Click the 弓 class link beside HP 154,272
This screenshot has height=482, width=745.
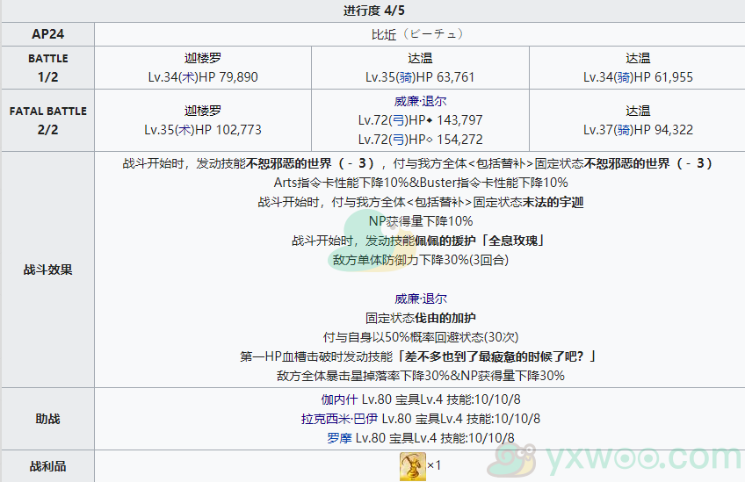400,139
